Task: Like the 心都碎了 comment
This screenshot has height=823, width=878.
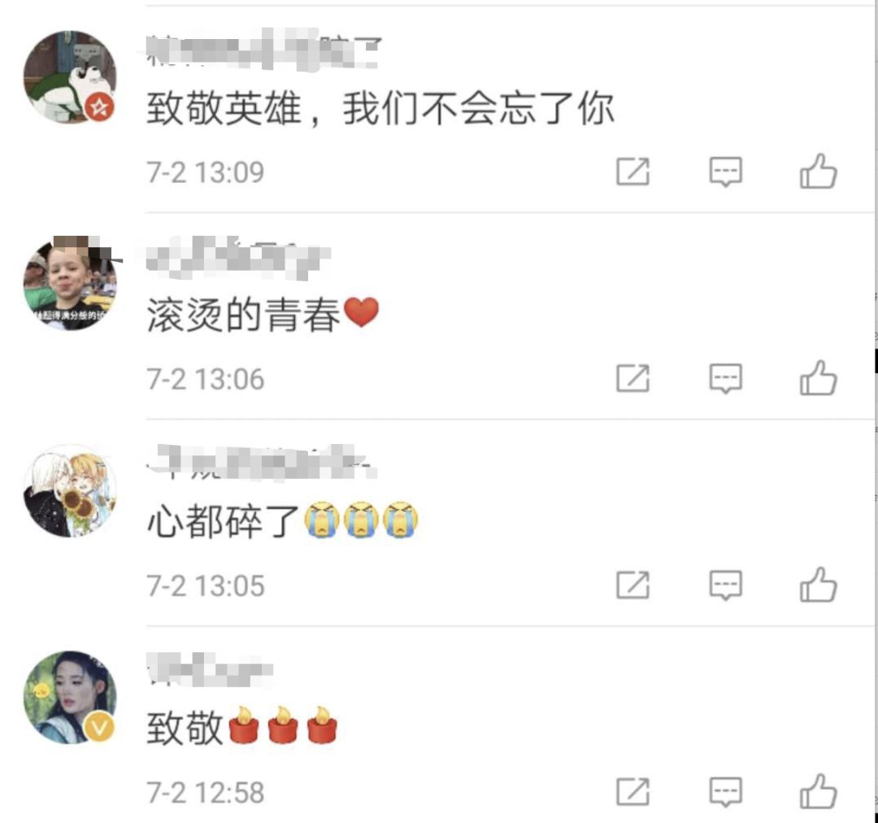Action: (818, 585)
